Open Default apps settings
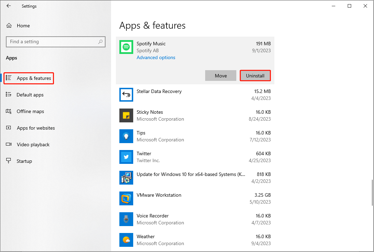This screenshot has width=374, height=252. [x=30, y=95]
